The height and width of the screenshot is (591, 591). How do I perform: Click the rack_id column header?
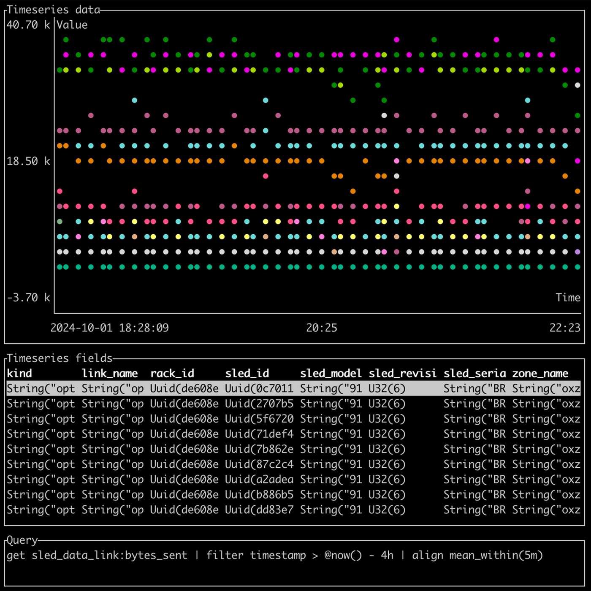[x=172, y=373]
